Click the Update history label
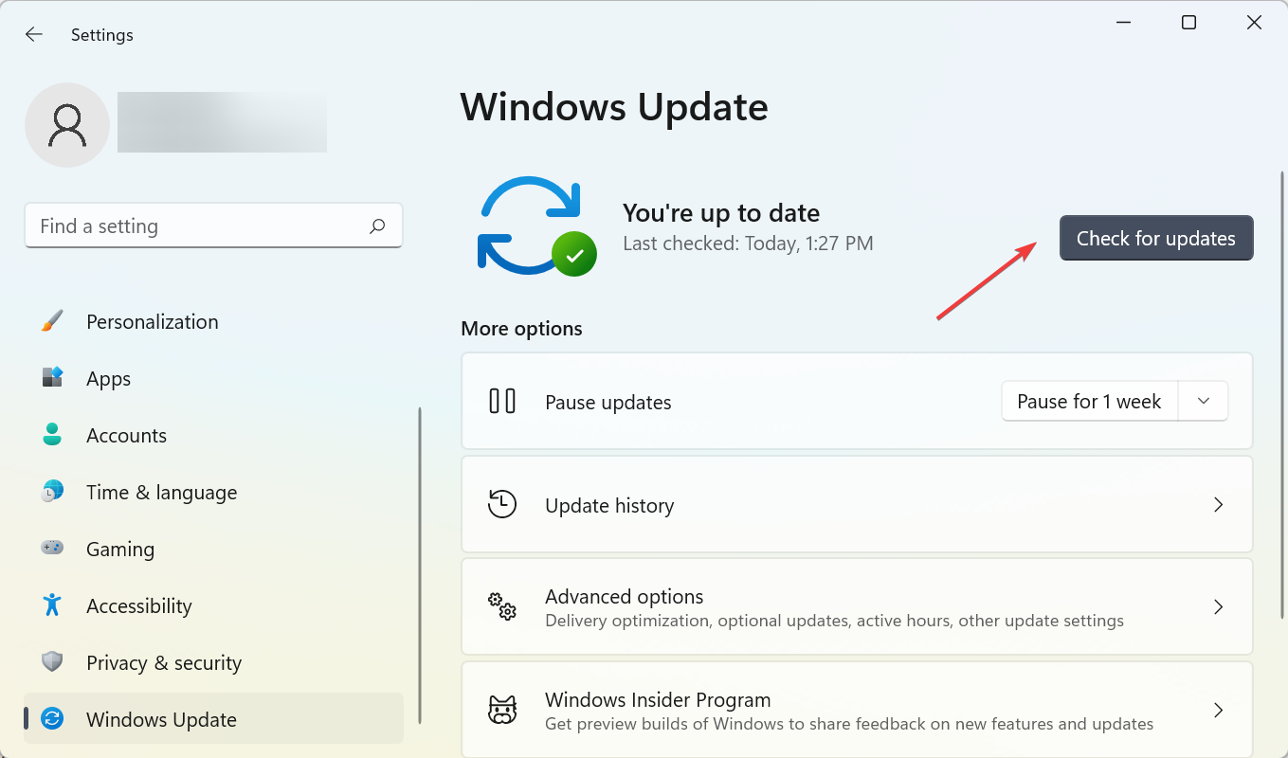Screen dimensions: 1288x758 coord(609,505)
